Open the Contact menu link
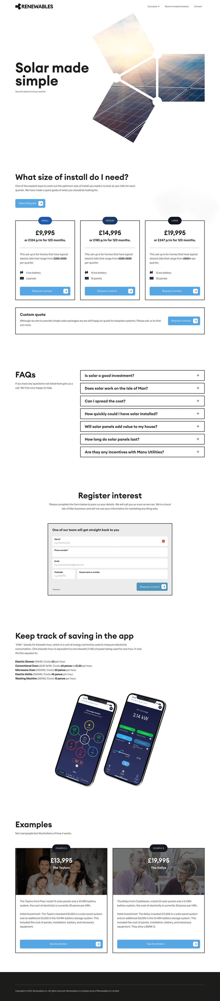The height and width of the screenshot is (1001, 220). [x=198, y=7]
